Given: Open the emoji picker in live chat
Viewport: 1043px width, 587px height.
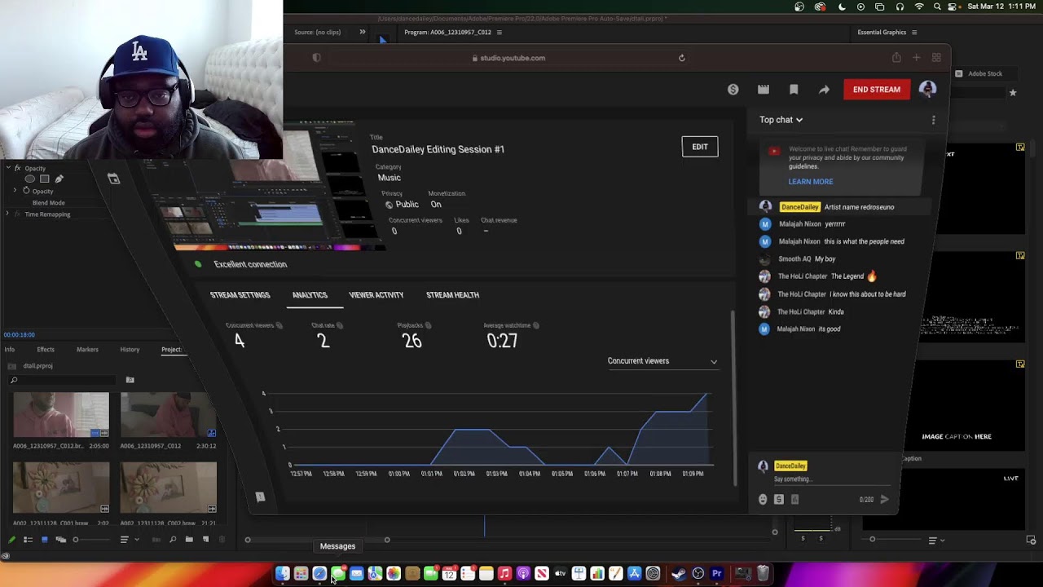Looking at the screenshot, I should coord(763,499).
